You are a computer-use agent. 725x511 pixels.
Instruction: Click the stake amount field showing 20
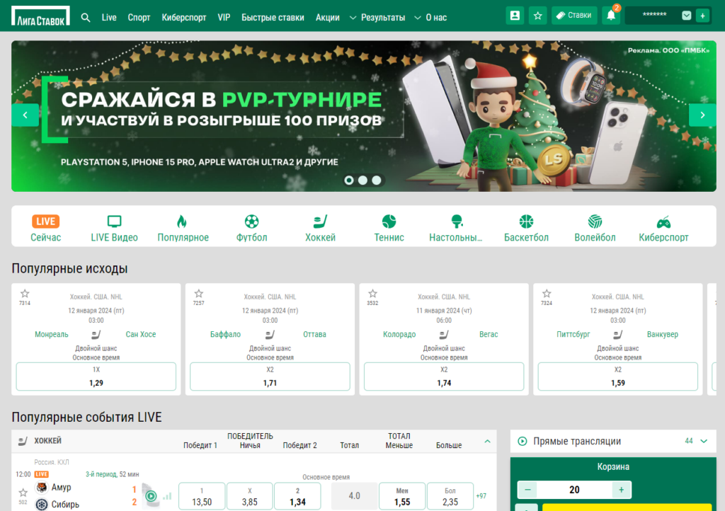(x=574, y=490)
